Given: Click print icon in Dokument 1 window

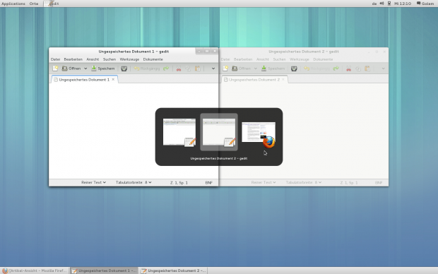Looking at the screenshot, I should (x=124, y=68).
